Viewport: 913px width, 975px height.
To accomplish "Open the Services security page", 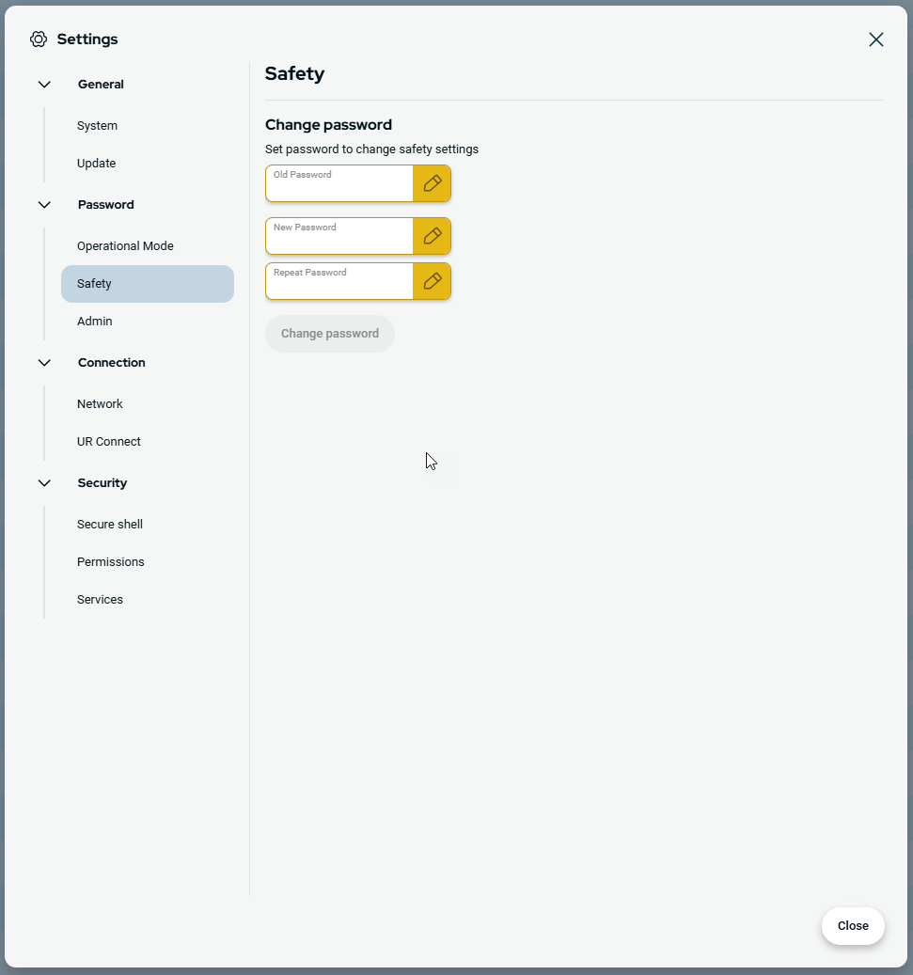I will pyautogui.click(x=100, y=600).
